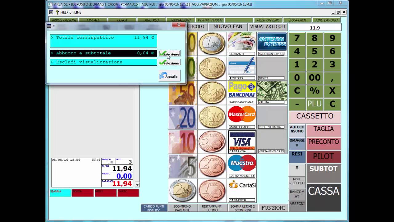Click FINE LAVORO in the top bar
The height and width of the screenshot is (222, 394).
[327, 20]
